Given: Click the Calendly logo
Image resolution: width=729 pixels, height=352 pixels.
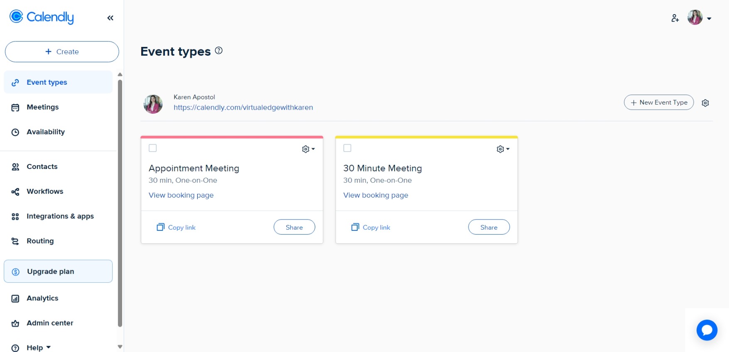Looking at the screenshot, I should pos(42,17).
